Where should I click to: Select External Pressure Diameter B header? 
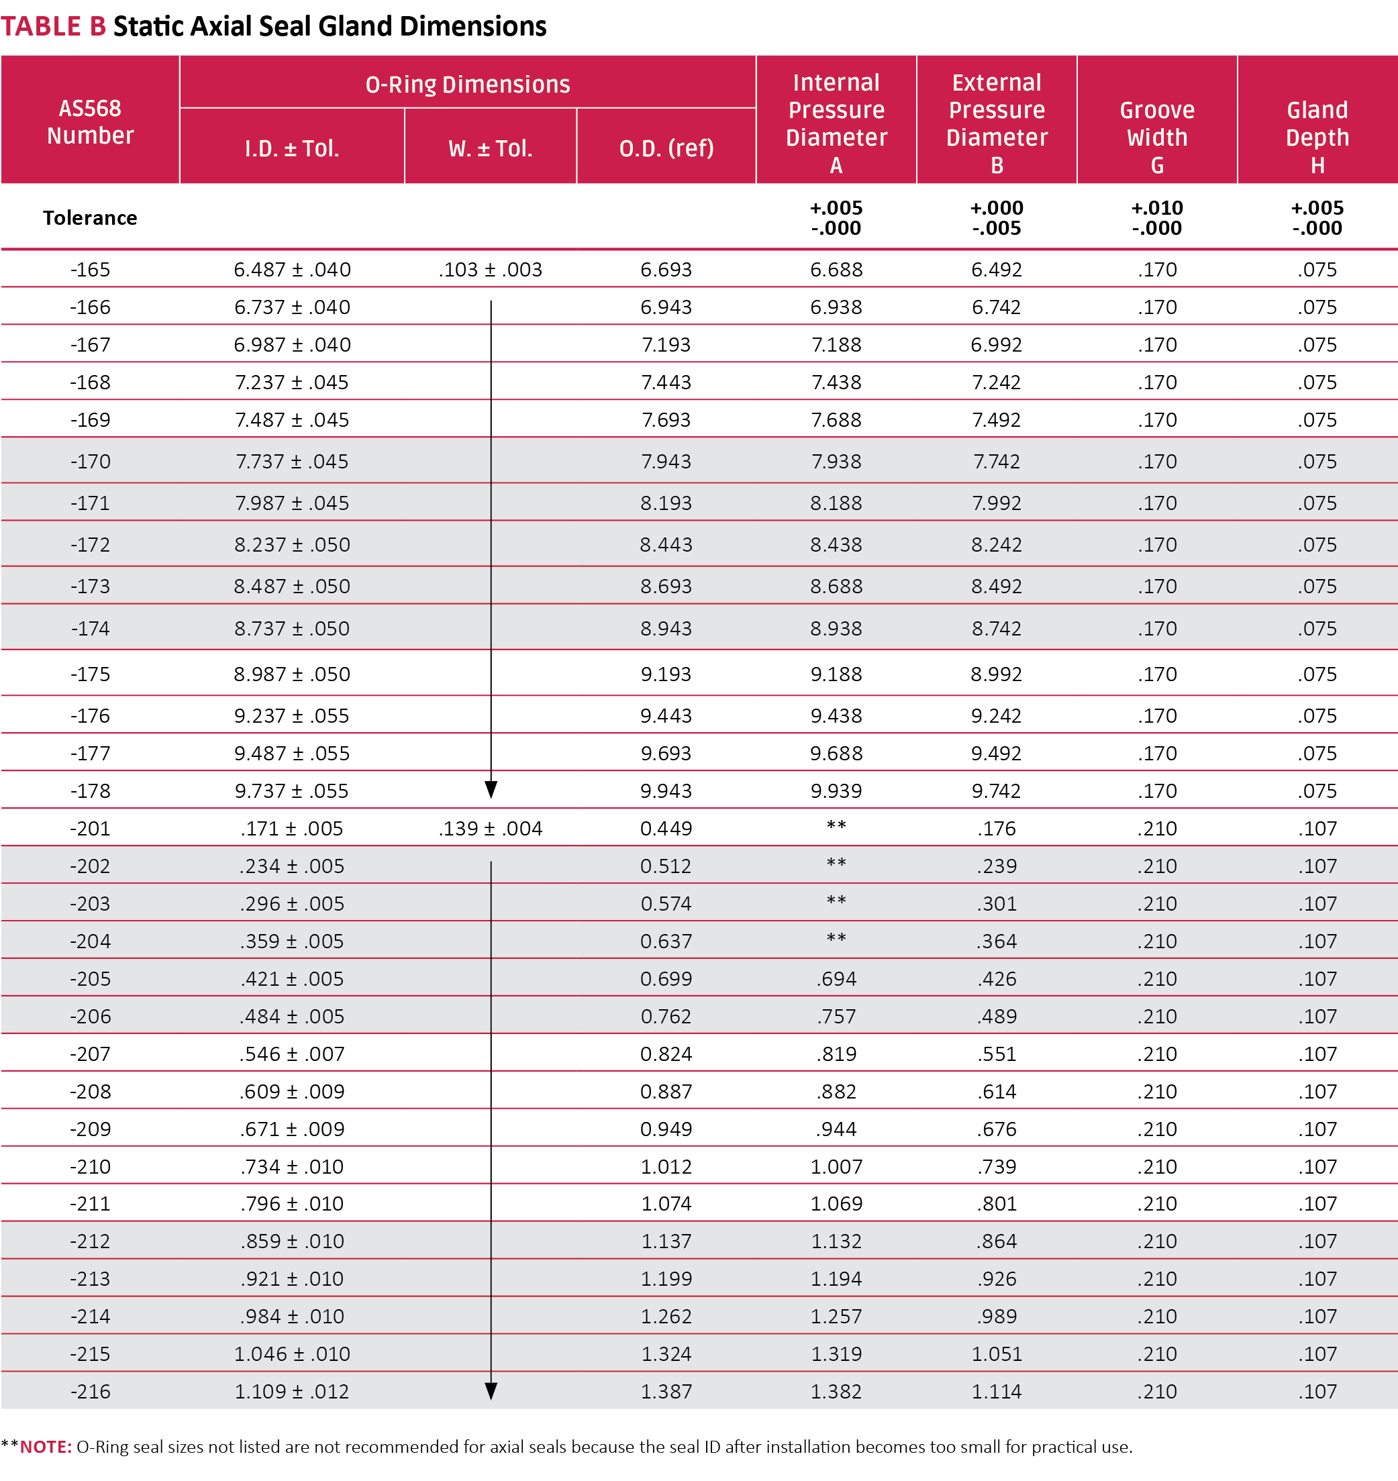point(997,123)
